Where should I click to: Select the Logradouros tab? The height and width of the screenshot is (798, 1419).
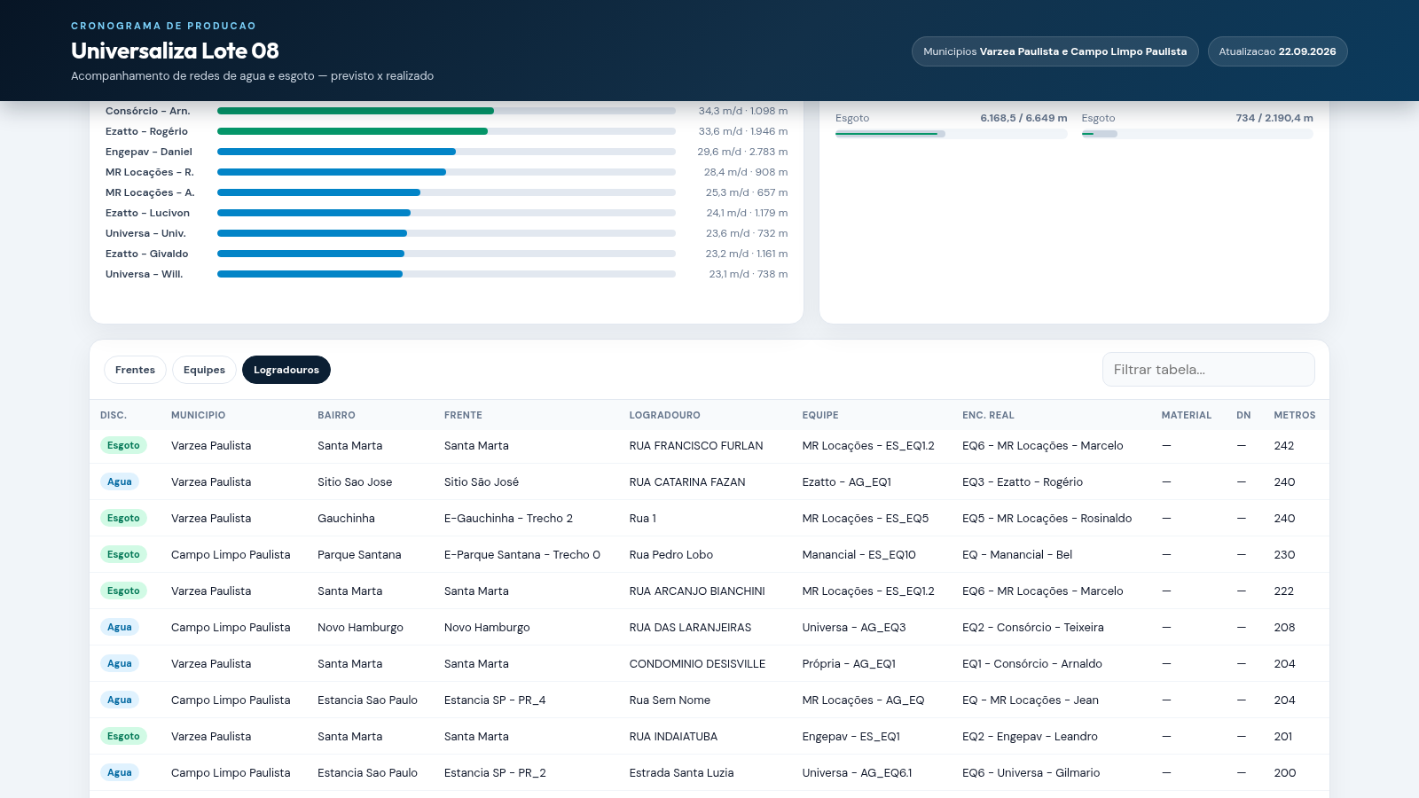pyautogui.click(x=286, y=370)
